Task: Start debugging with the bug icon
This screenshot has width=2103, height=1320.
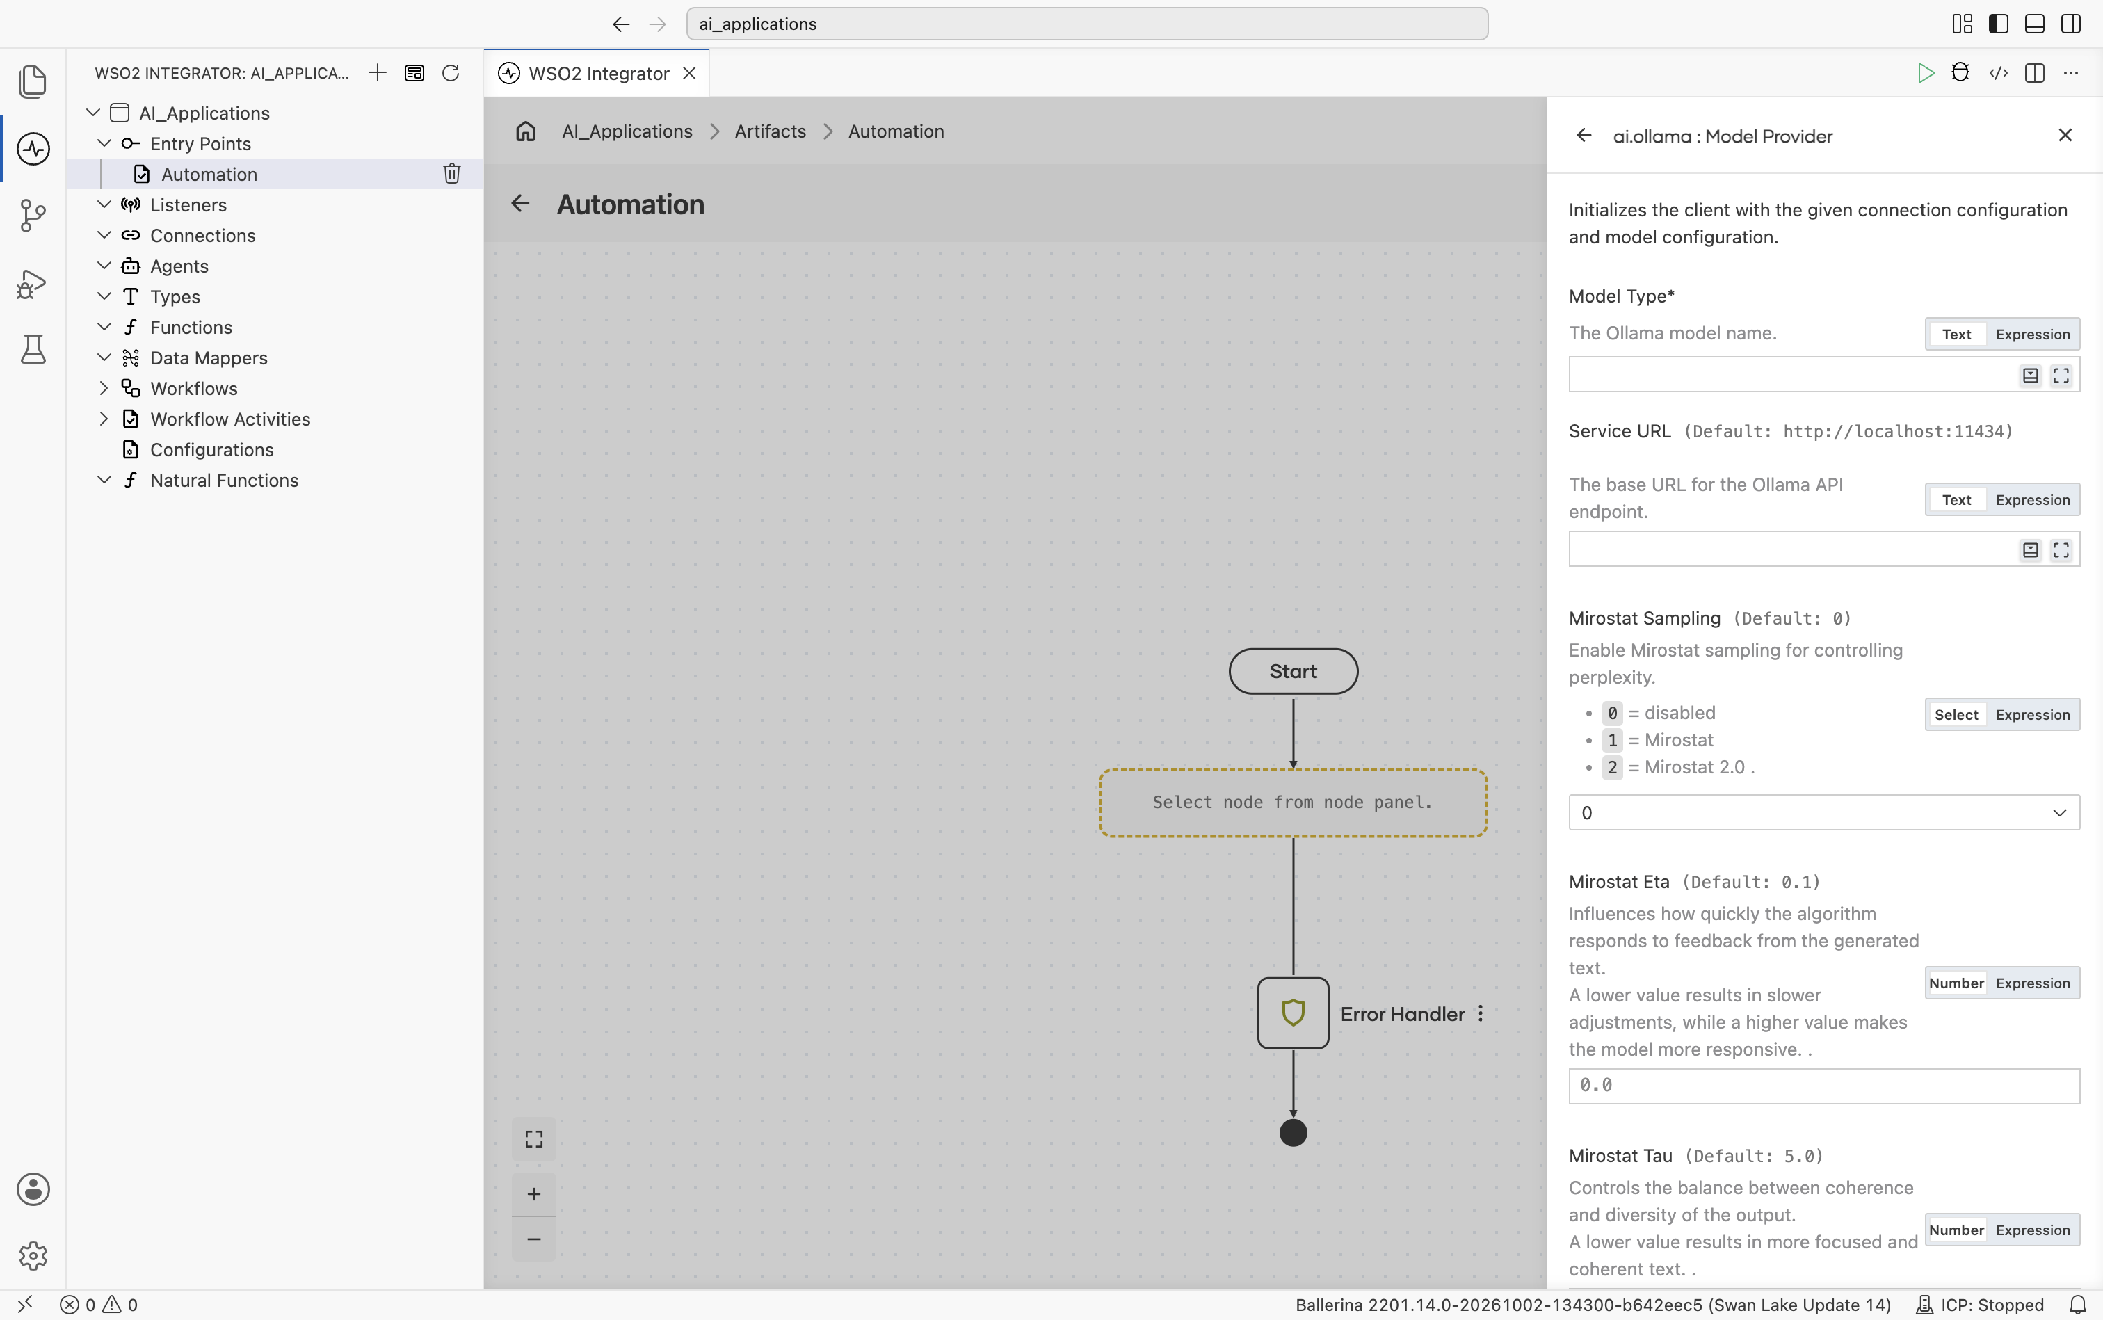Action: coord(1960,72)
